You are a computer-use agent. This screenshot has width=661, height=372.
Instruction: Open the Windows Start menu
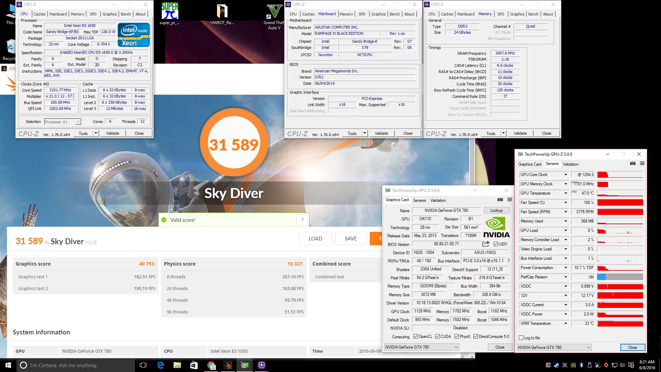click(x=8, y=365)
